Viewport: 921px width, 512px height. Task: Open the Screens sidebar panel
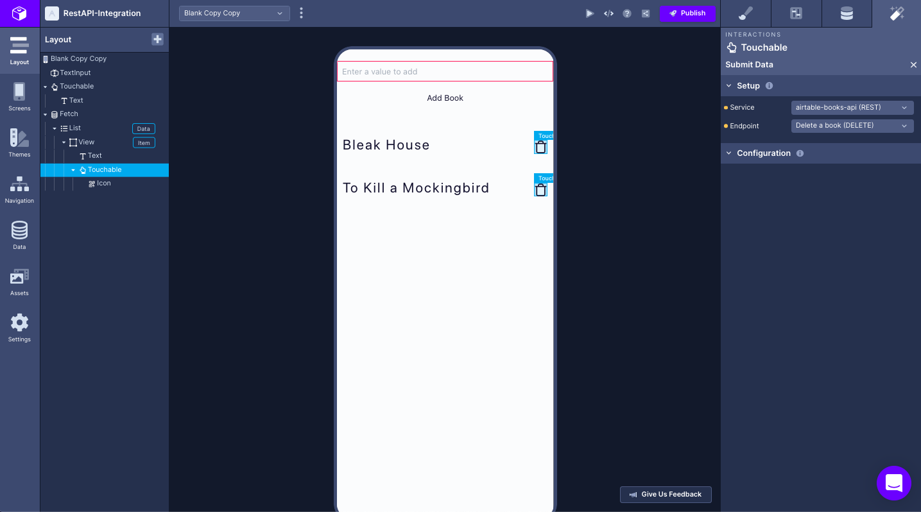[19, 97]
